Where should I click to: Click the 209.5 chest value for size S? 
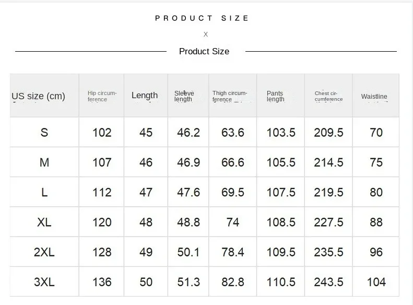pos(328,132)
